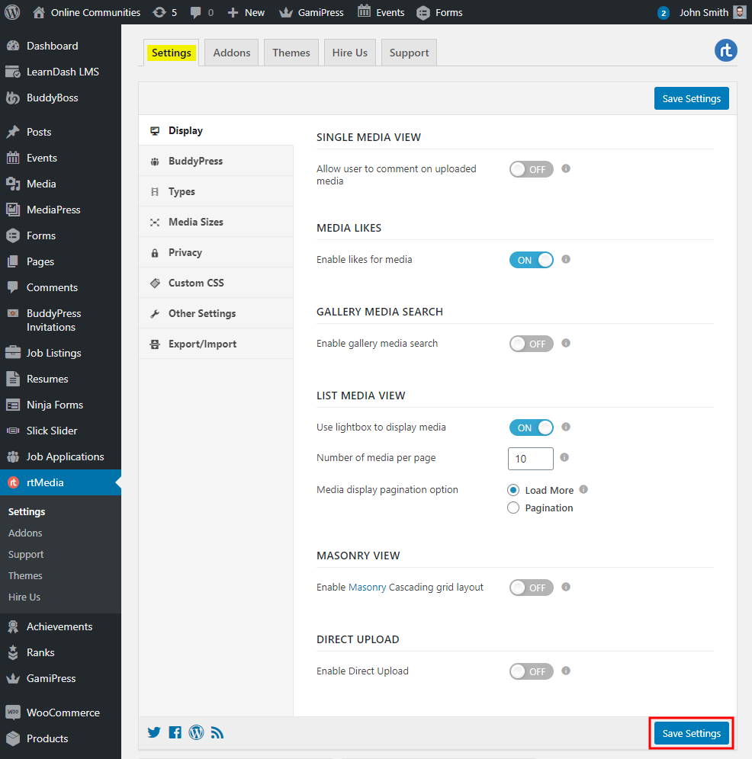Open the RSS feed icon in the footer
This screenshot has width=752, height=759.
217,732
